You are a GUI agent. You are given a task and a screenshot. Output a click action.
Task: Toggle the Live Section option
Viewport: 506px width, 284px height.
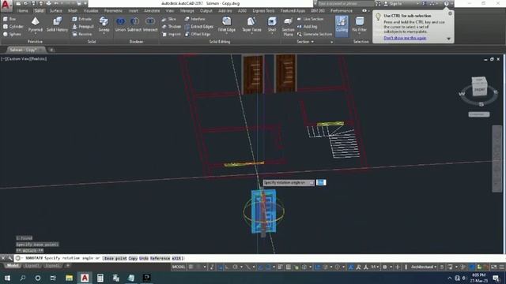point(310,19)
